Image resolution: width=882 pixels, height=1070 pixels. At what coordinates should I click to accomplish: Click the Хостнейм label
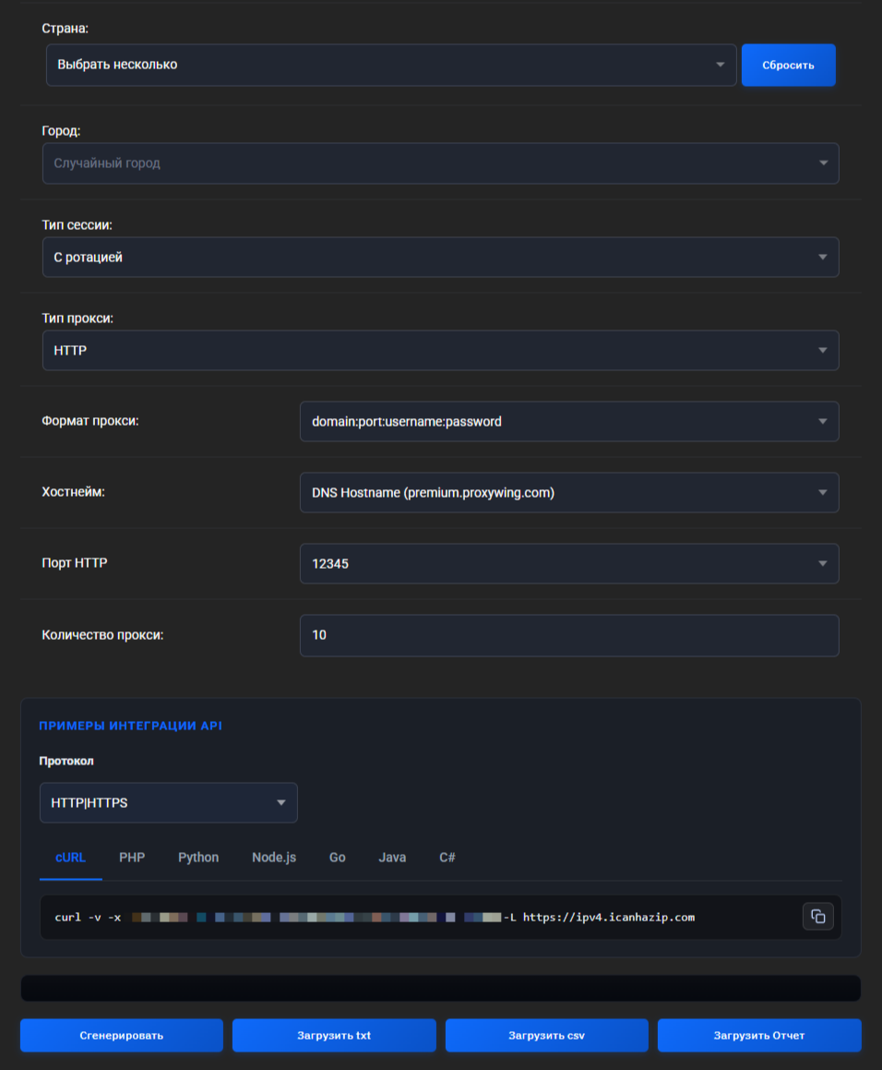pos(73,492)
